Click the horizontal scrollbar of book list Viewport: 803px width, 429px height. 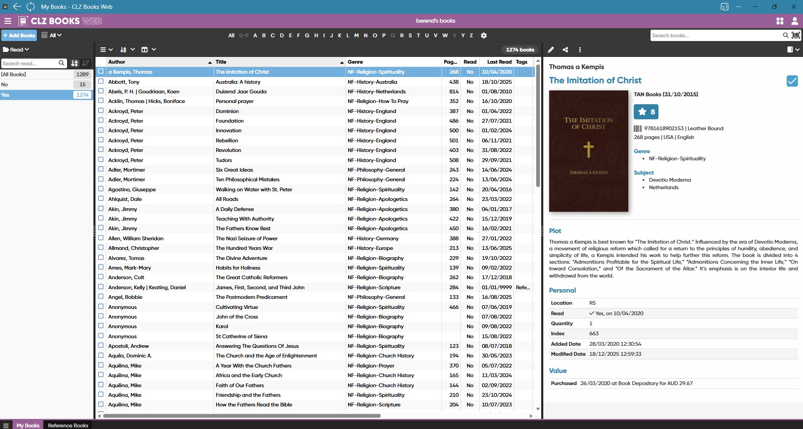pyautogui.click(x=242, y=416)
